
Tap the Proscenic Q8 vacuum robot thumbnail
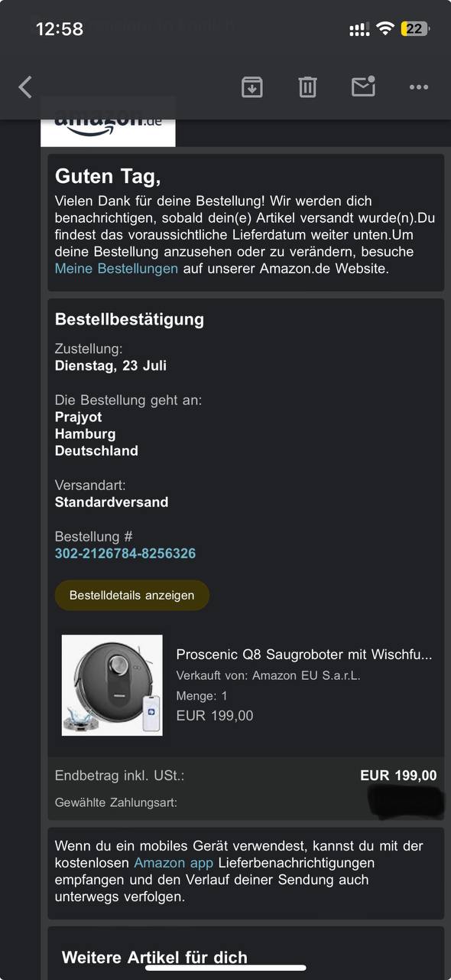tap(112, 685)
